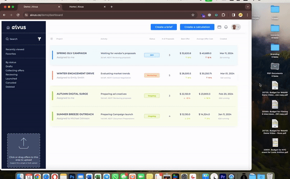290x179 pixels.
Task: Open Microsoft Excel from the dock
Action: (98, 177)
